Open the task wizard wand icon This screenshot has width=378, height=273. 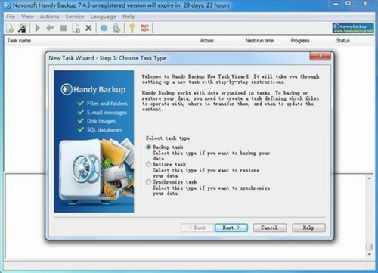23,28
